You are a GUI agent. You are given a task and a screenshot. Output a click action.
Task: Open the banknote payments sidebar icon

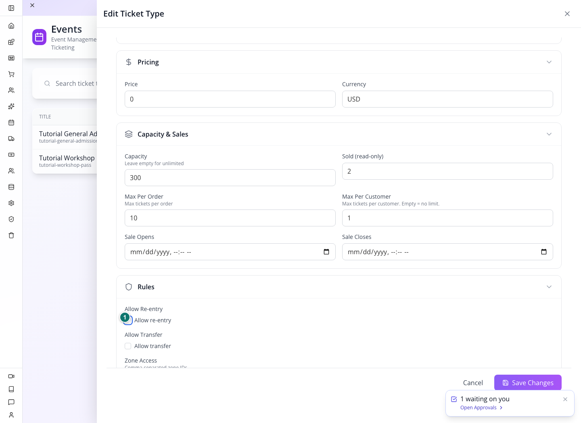coord(11,155)
